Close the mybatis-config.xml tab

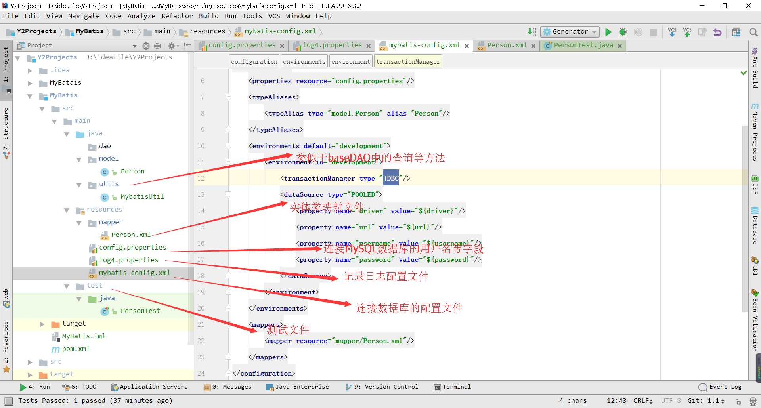[x=467, y=46]
